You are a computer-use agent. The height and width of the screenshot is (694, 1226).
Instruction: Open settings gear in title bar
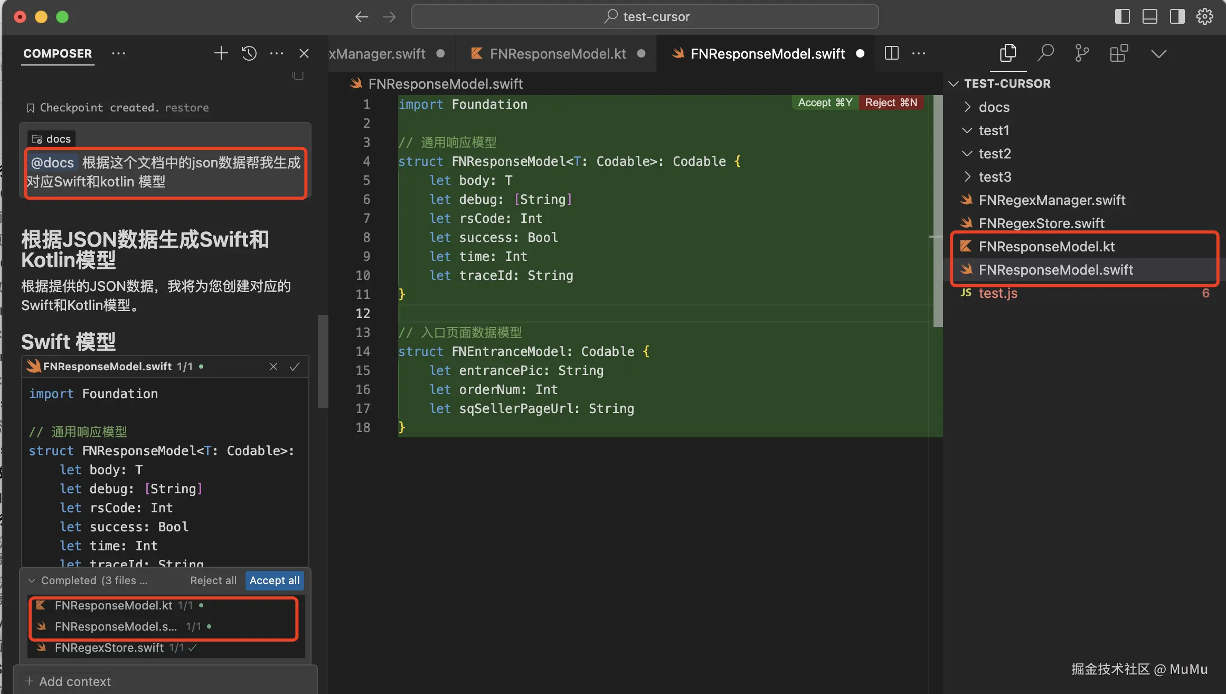[x=1204, y=17]
